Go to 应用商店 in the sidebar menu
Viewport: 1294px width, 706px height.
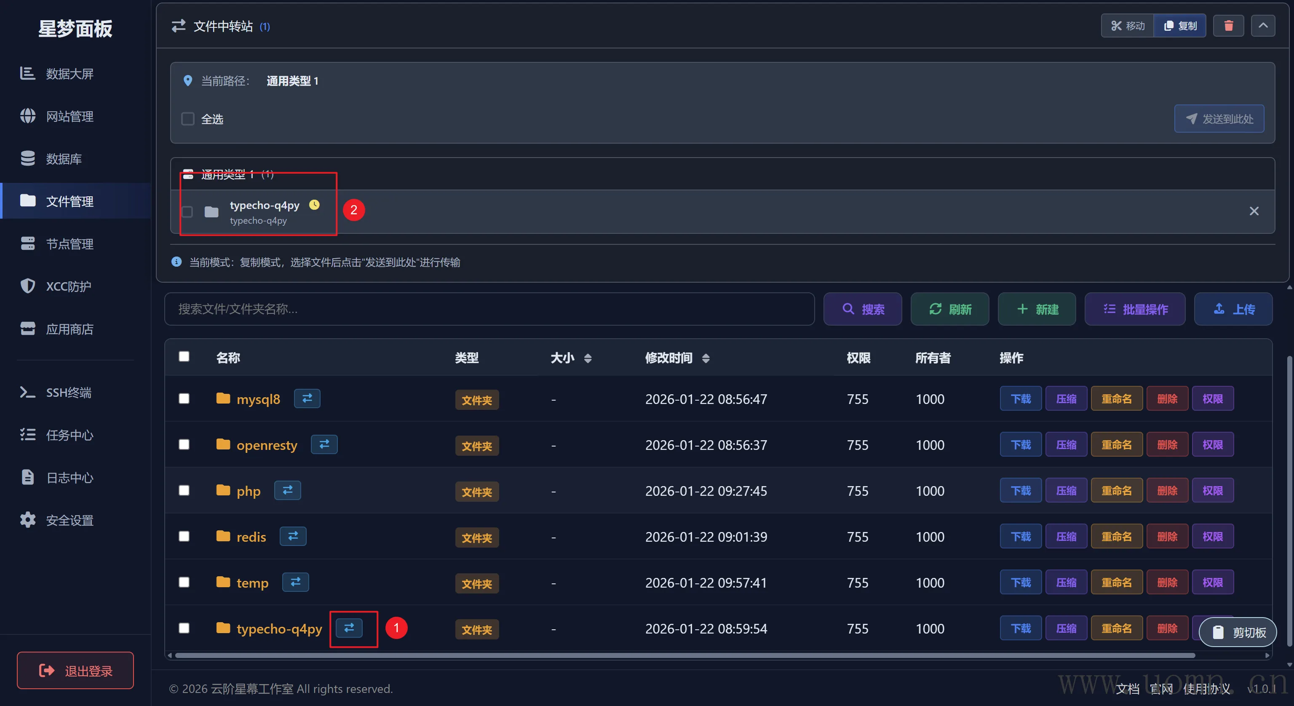[70, 329]
